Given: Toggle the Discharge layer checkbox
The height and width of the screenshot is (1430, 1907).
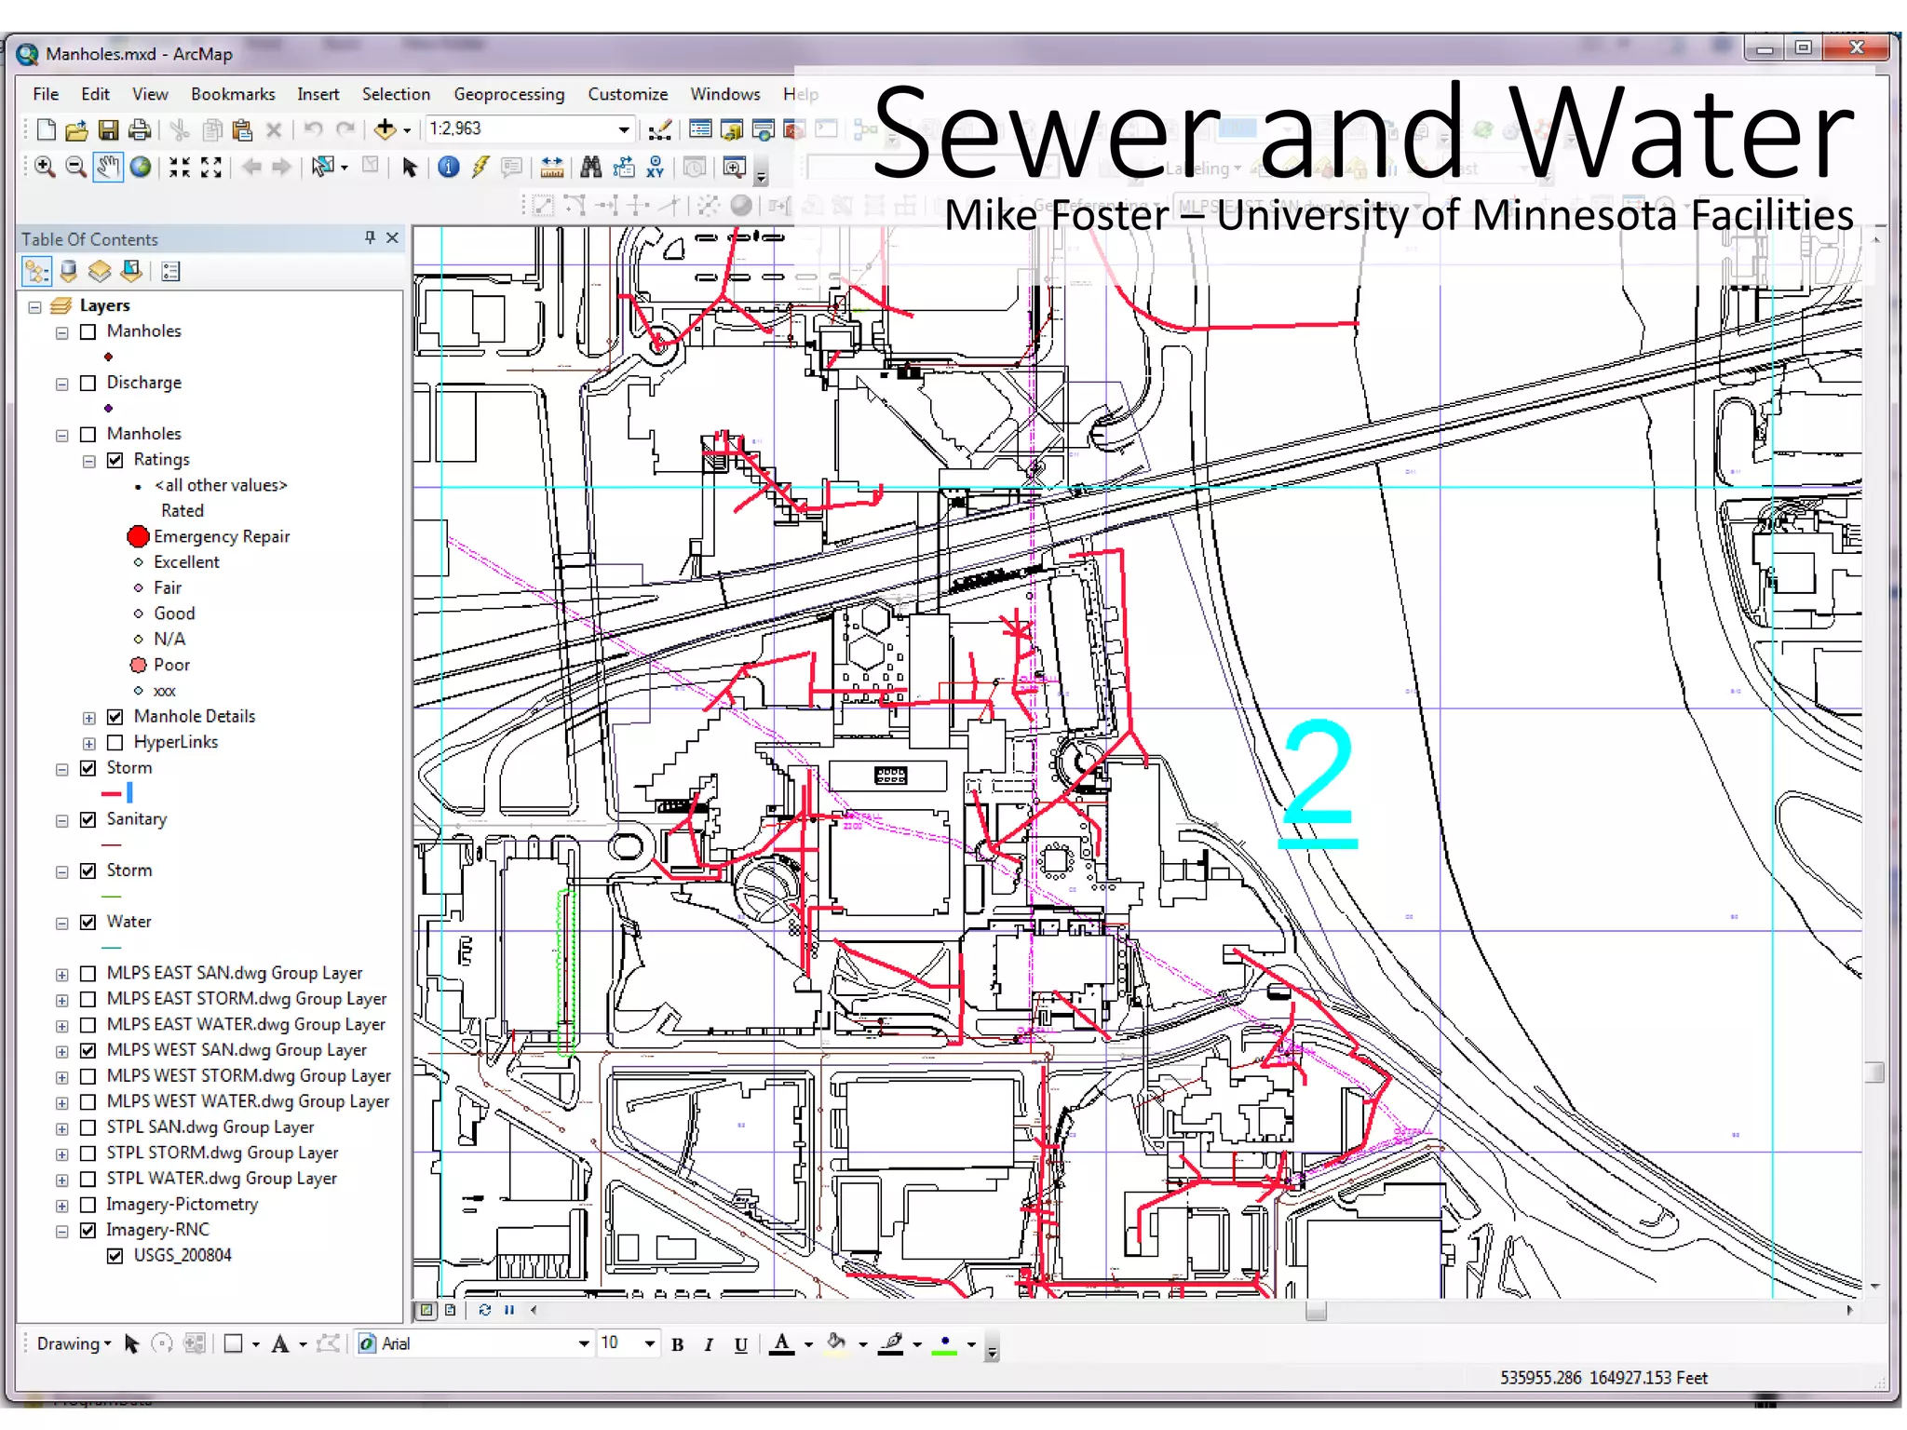Looking at the screenshot, I should (x=88, y=383).
